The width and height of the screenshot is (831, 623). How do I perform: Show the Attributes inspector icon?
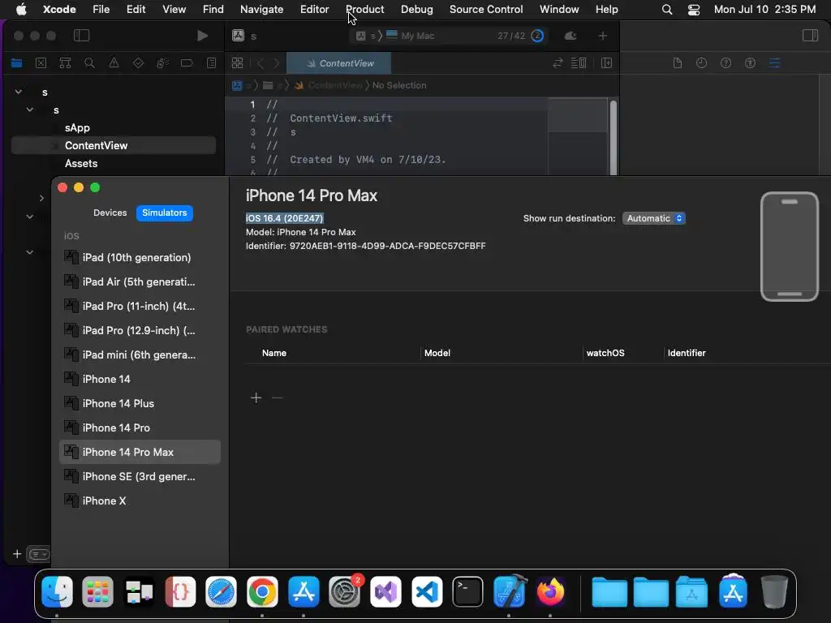coord(774,63)
